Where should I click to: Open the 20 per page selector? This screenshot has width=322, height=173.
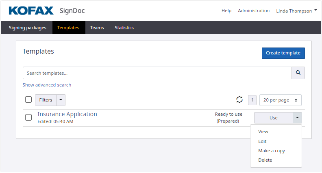click(x=280, y=100)
